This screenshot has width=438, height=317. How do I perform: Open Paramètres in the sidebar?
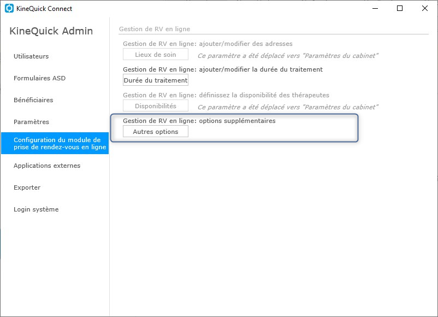point(31,121)
